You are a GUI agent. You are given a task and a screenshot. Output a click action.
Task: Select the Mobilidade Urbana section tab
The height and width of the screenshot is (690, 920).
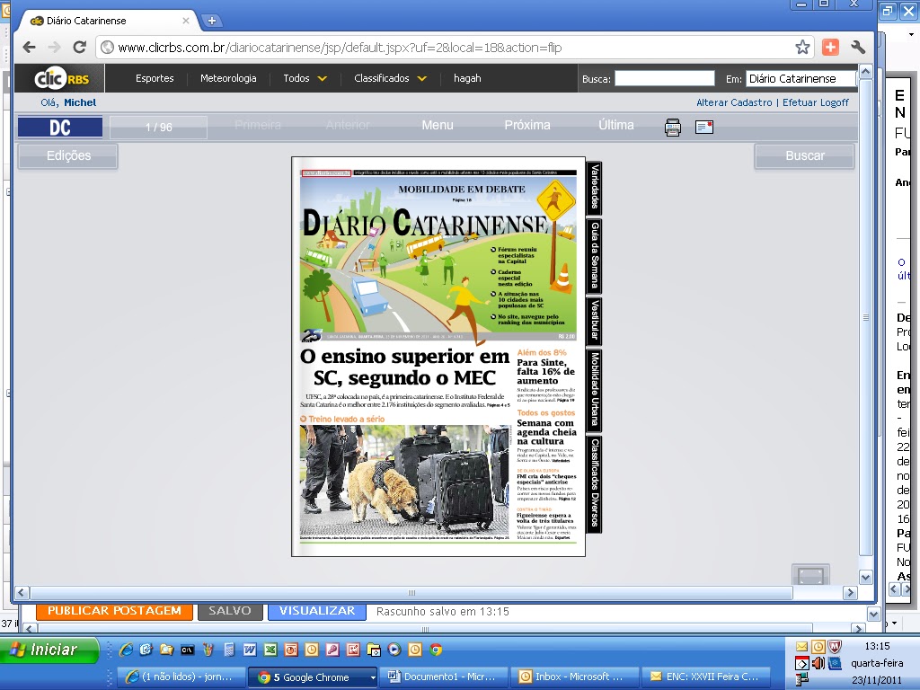[x=595, y=390]
